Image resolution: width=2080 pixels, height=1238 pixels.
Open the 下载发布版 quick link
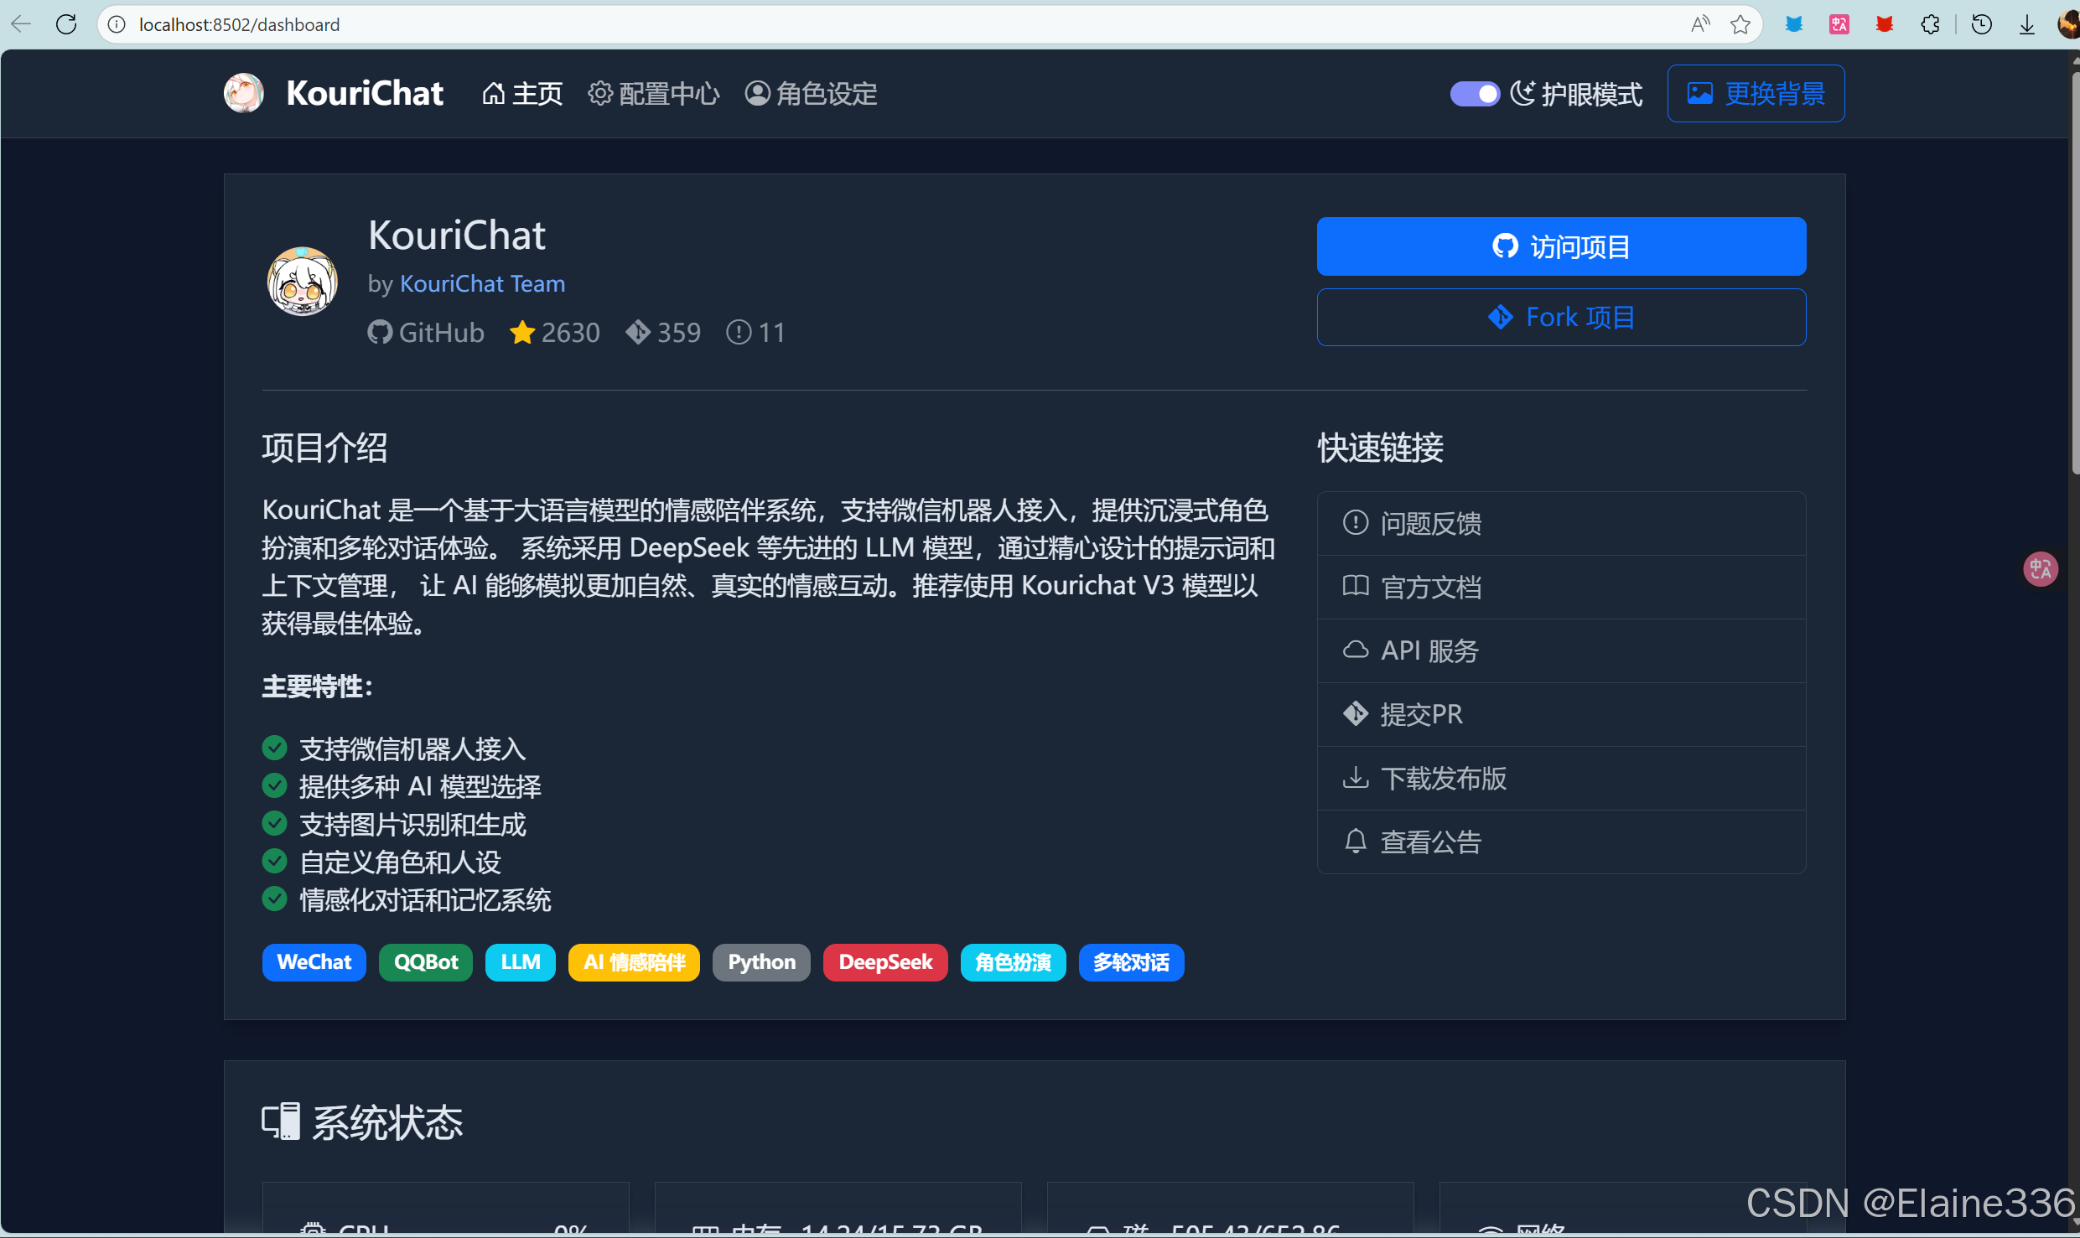(1561, 778)
